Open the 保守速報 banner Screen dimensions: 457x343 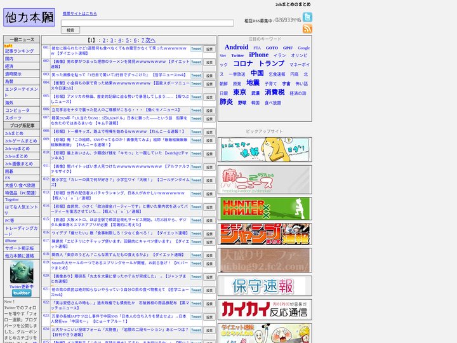tap(265, 286)
